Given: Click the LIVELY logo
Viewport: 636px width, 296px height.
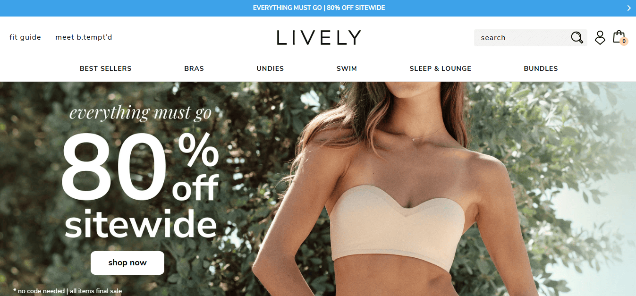Looking at the screenshot, I should (319, 38).
